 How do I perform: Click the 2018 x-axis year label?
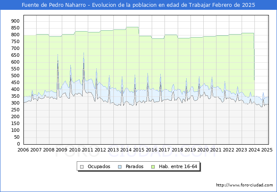point(177,150)
